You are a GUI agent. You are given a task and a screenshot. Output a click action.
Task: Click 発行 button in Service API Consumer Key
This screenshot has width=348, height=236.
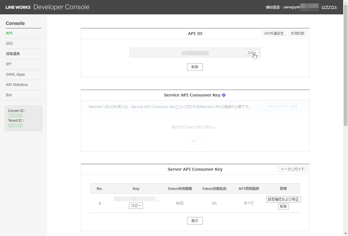tap(195, 141)
